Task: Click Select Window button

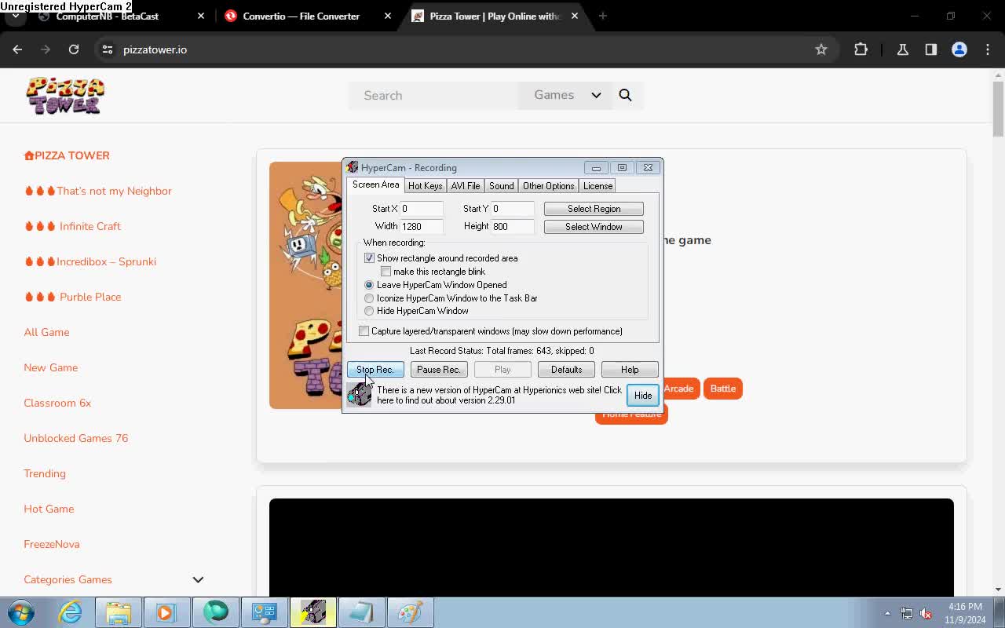Action: (x=594, y=227)
